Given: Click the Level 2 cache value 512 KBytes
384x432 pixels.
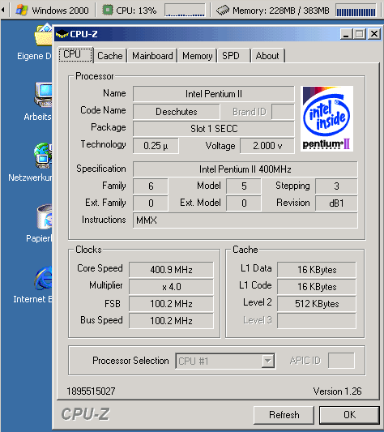Looking at the screenshot, I should tap(317, 304).
